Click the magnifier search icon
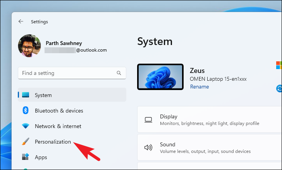282x170 pixels. tap(119, 73)
